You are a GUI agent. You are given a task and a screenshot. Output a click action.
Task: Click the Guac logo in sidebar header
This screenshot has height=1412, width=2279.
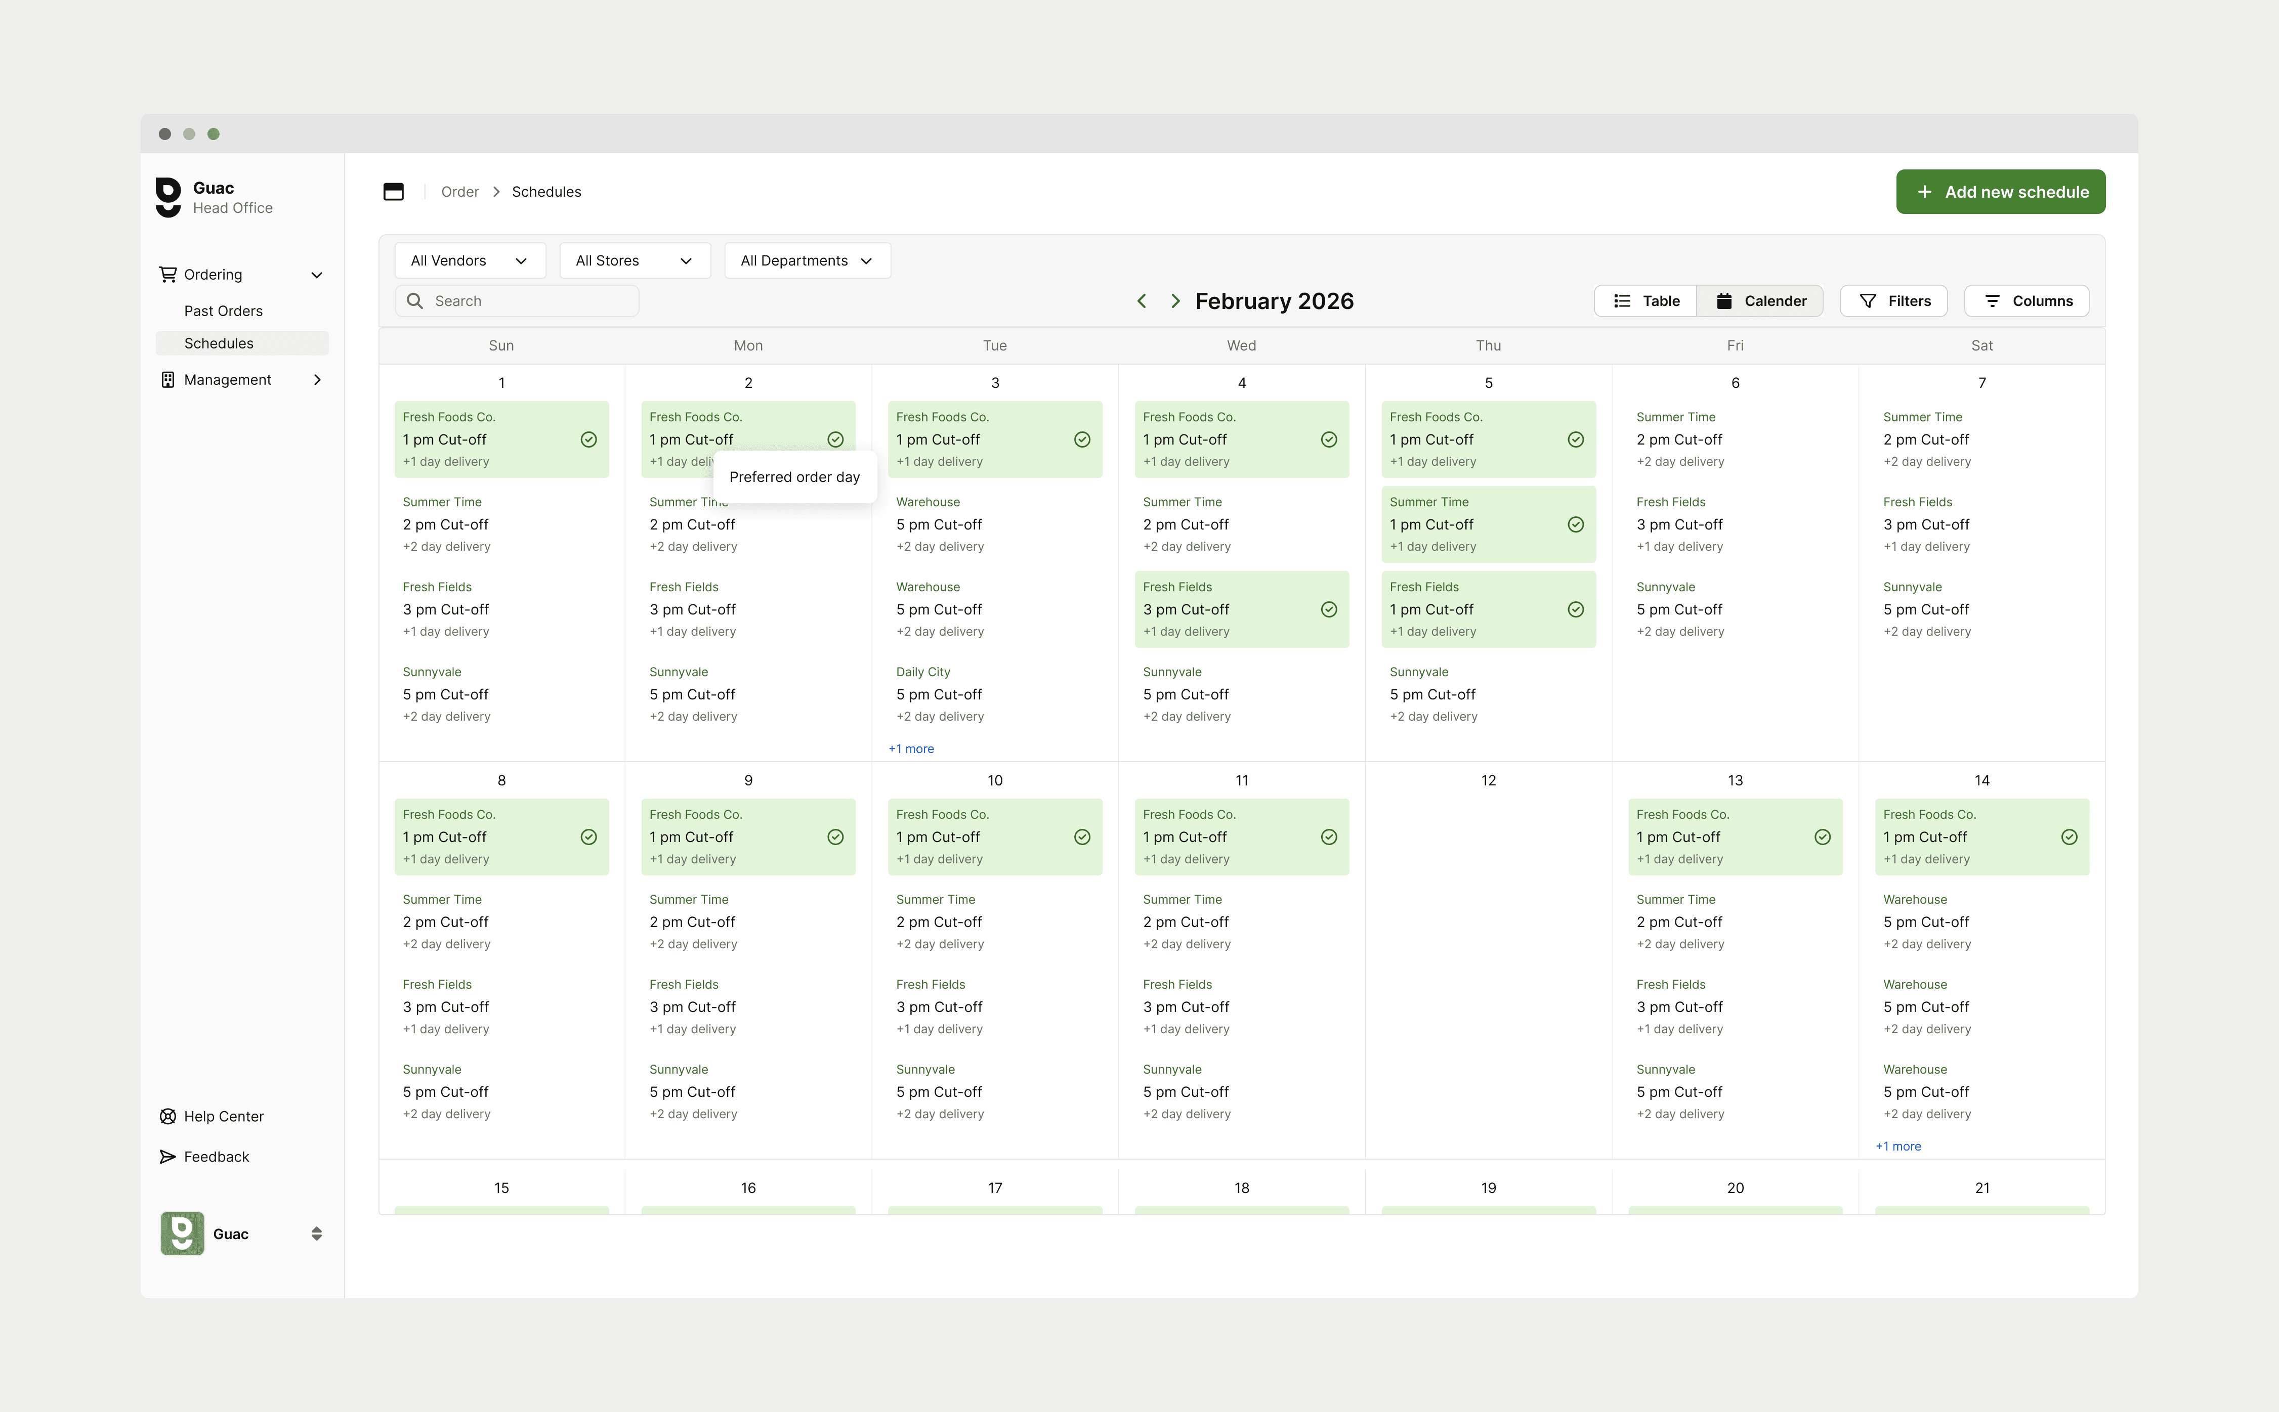tap(168, 197)
